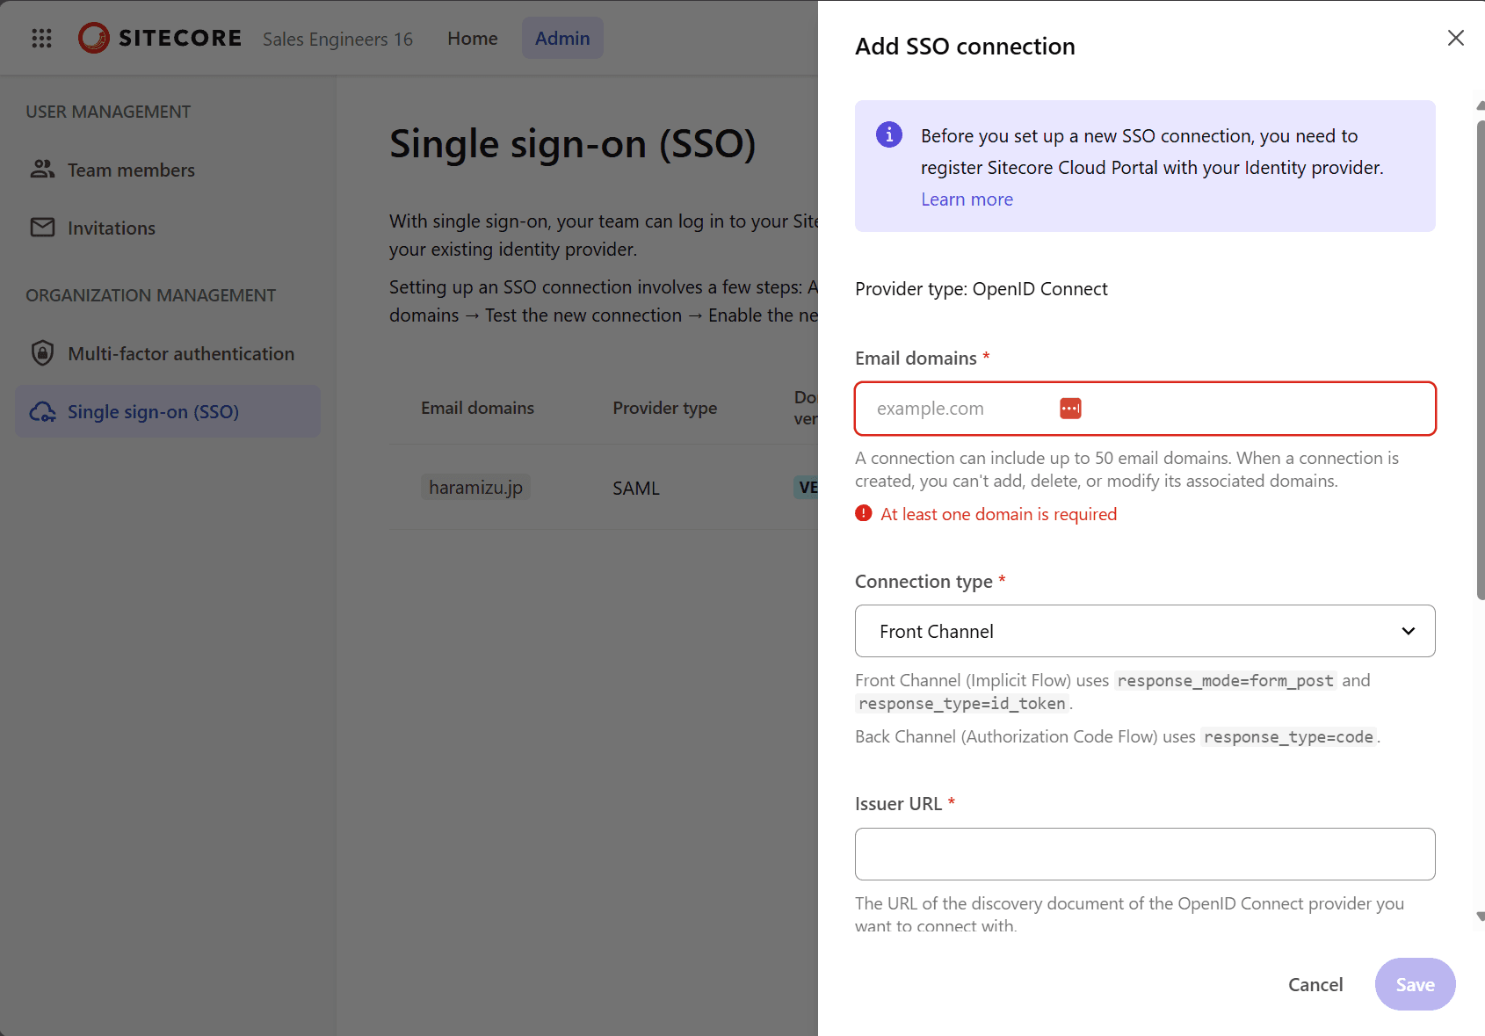The width and height of the screenshot is (1485, 1036).
Task: Switch to the Admin tab
Action: coord(561,39)
